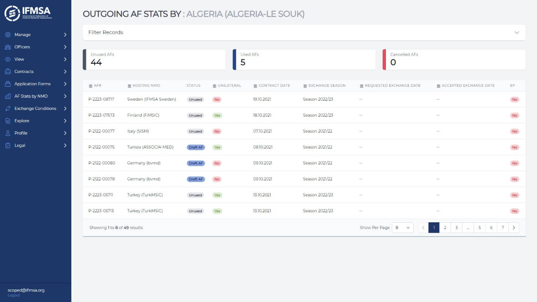Click scoped@ifmsa.org account text
This screenshot has height=302, width=537.
26,290
